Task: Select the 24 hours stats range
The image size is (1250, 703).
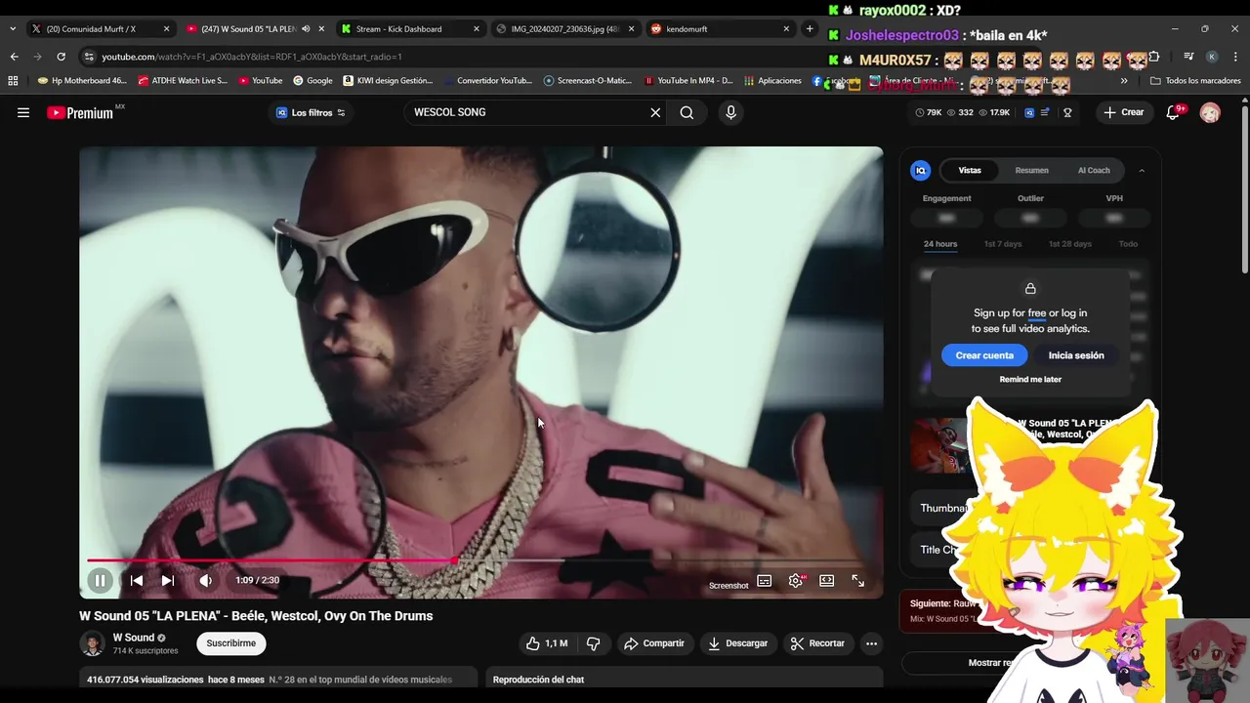Action: point(940,244)
